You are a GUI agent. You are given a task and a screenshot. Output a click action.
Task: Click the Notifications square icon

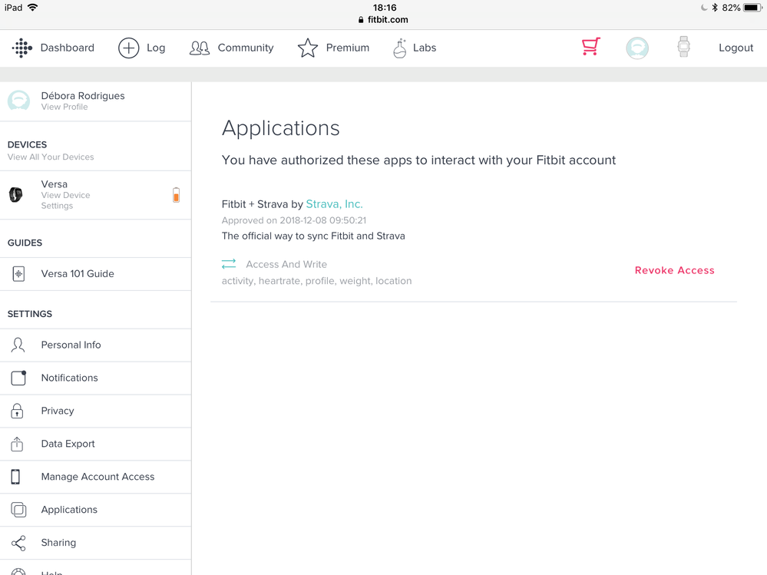click(x=18, y=378)
